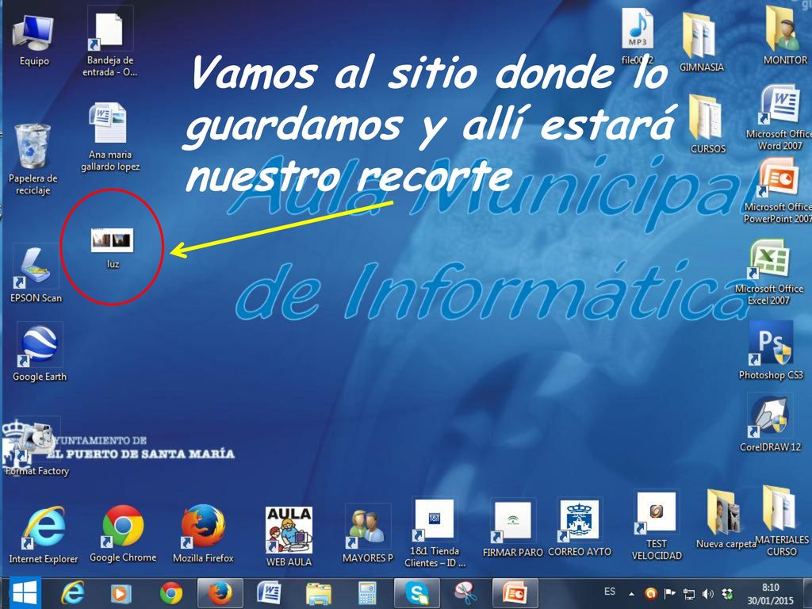Open the Equipo desktop icon
Viewport: 812px width, 609px height.
[x=33, y=41]
